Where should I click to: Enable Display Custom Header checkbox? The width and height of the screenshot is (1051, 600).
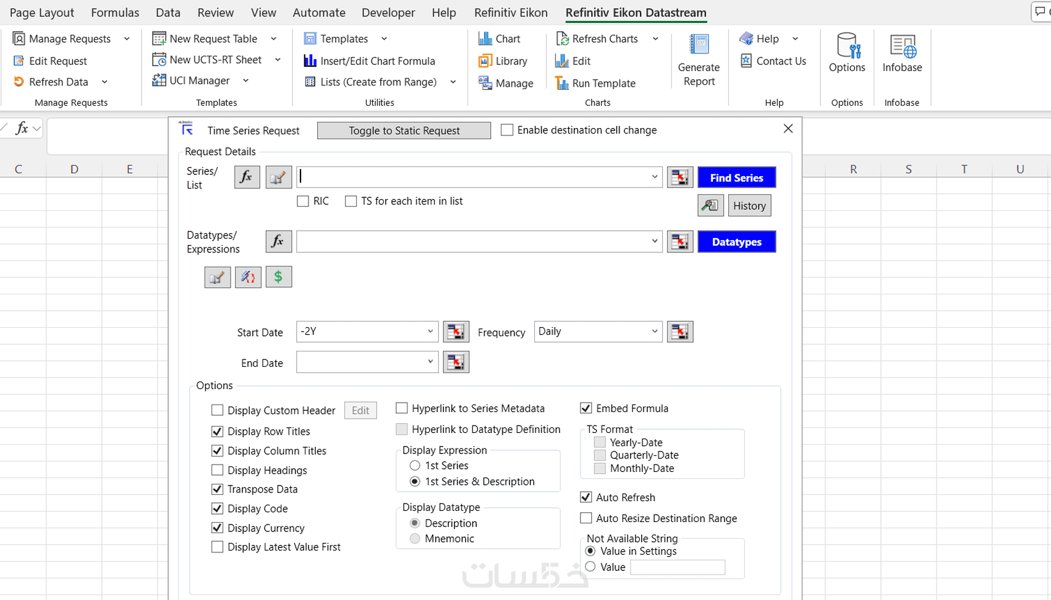tap(217, 410)
